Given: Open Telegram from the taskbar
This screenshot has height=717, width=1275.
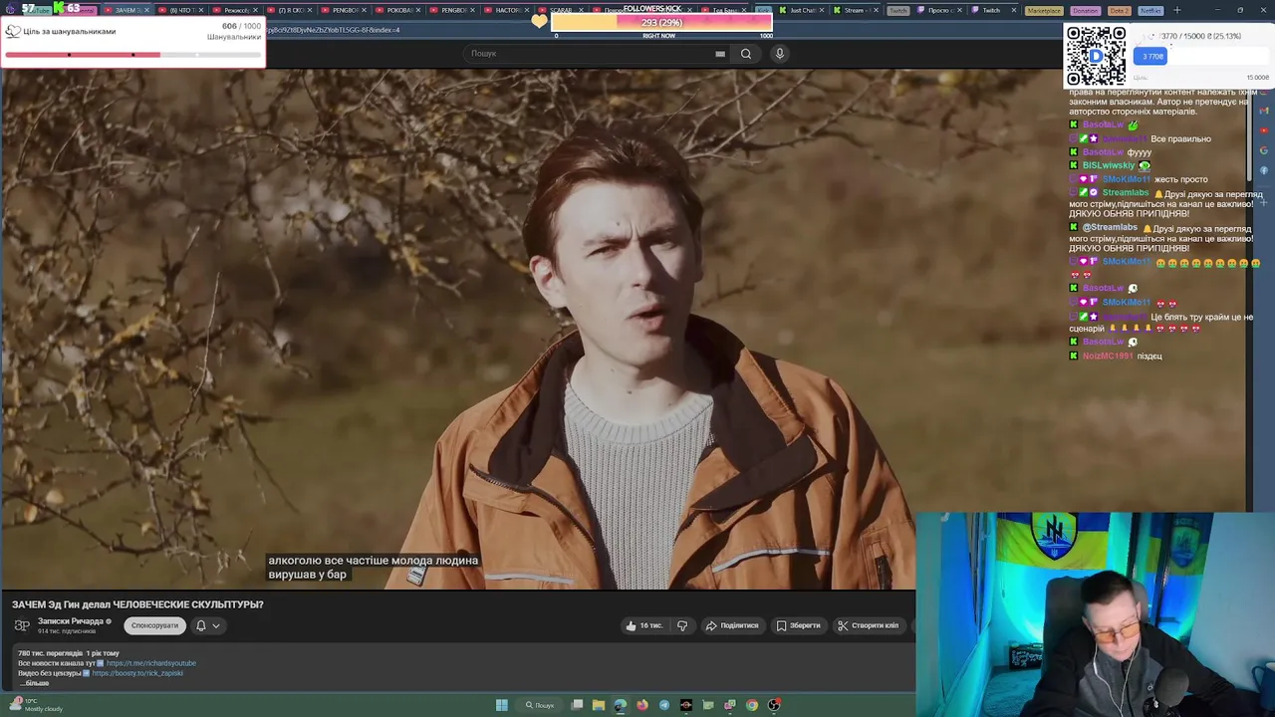Looking at the screenshot, I should pyautogui.click(x=664, y=705).
